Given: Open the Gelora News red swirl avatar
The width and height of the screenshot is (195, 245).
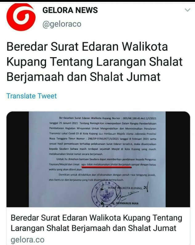Looking at the screenshot, I should tap(21, 17).
